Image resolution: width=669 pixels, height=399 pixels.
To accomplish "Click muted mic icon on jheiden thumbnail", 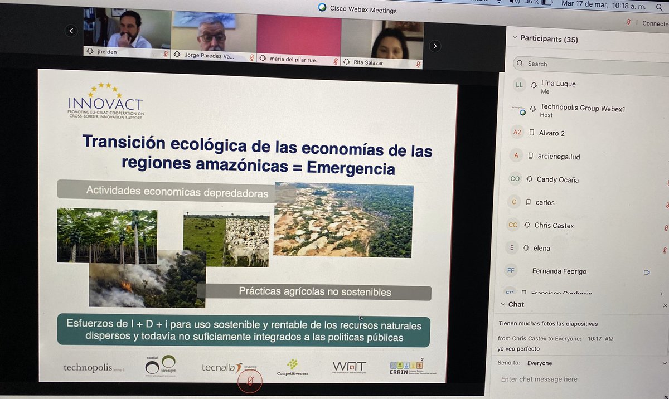I will pos(166,55).
